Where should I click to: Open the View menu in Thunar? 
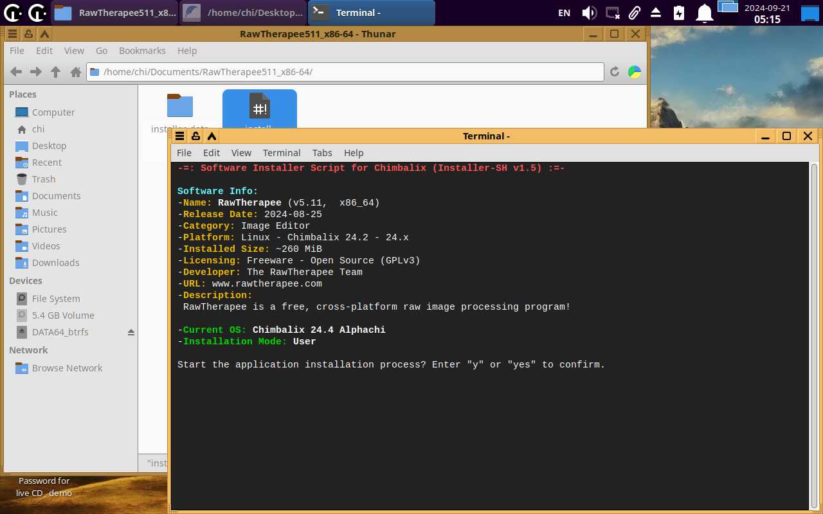[x=74, y=51]
